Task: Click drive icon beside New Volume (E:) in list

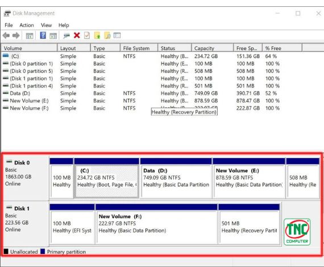Action: click(6, 101)
